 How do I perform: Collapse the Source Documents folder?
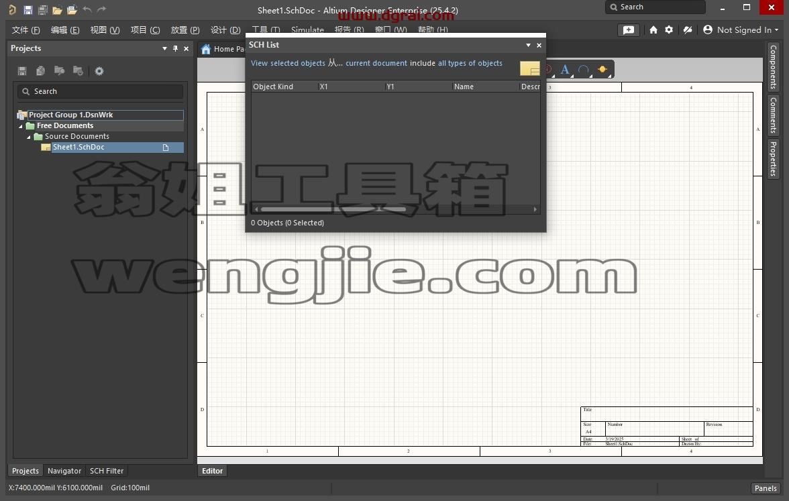tap(29, 137)
